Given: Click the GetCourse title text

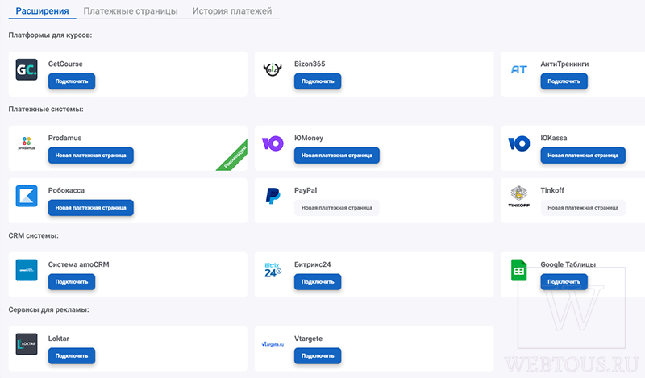Looking at the screenshot, I should pos(65,64).
